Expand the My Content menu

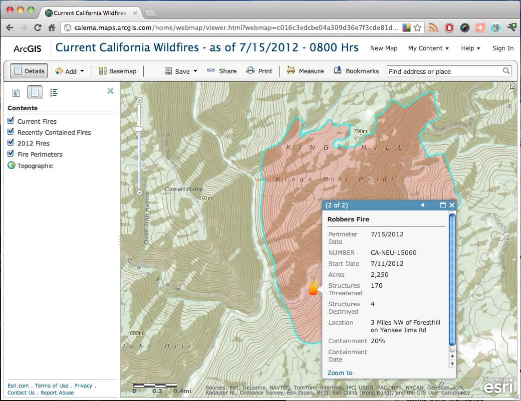[x=428, y=48]
